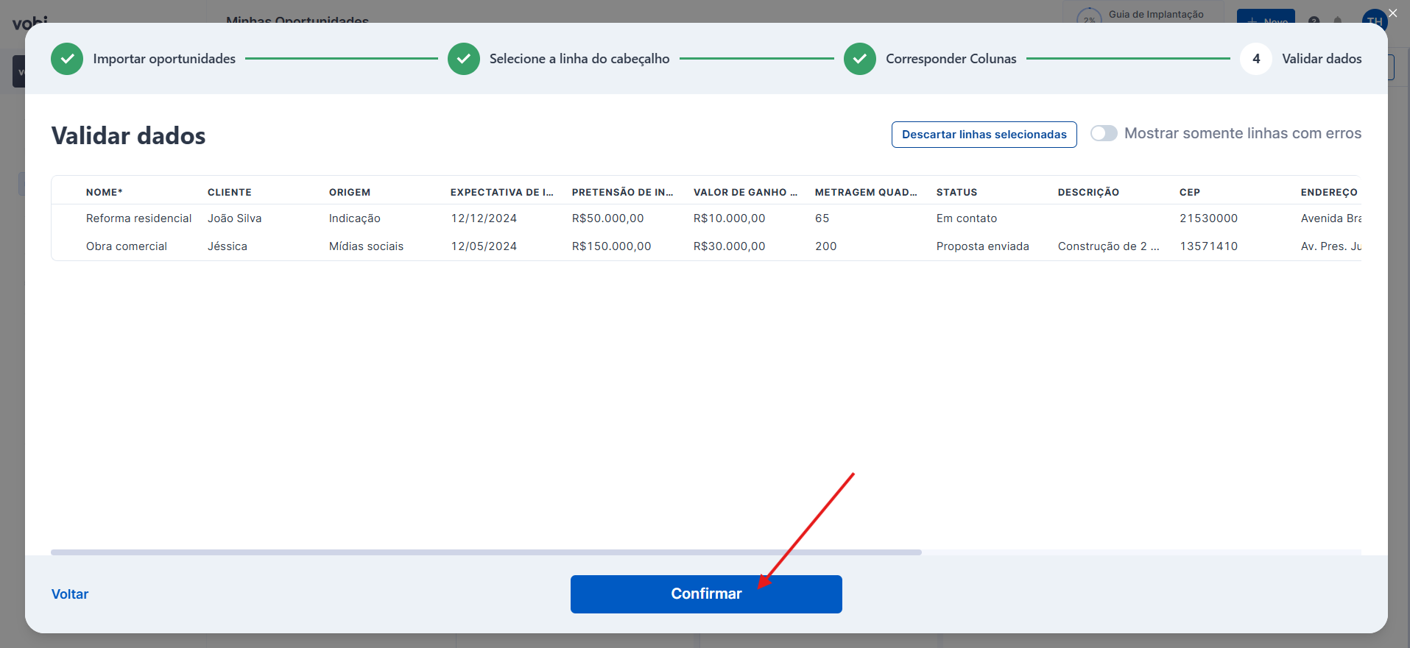Click the Proposta enviada status cell
Screen dimensions: 1410x648
click(x=982, y=246)
